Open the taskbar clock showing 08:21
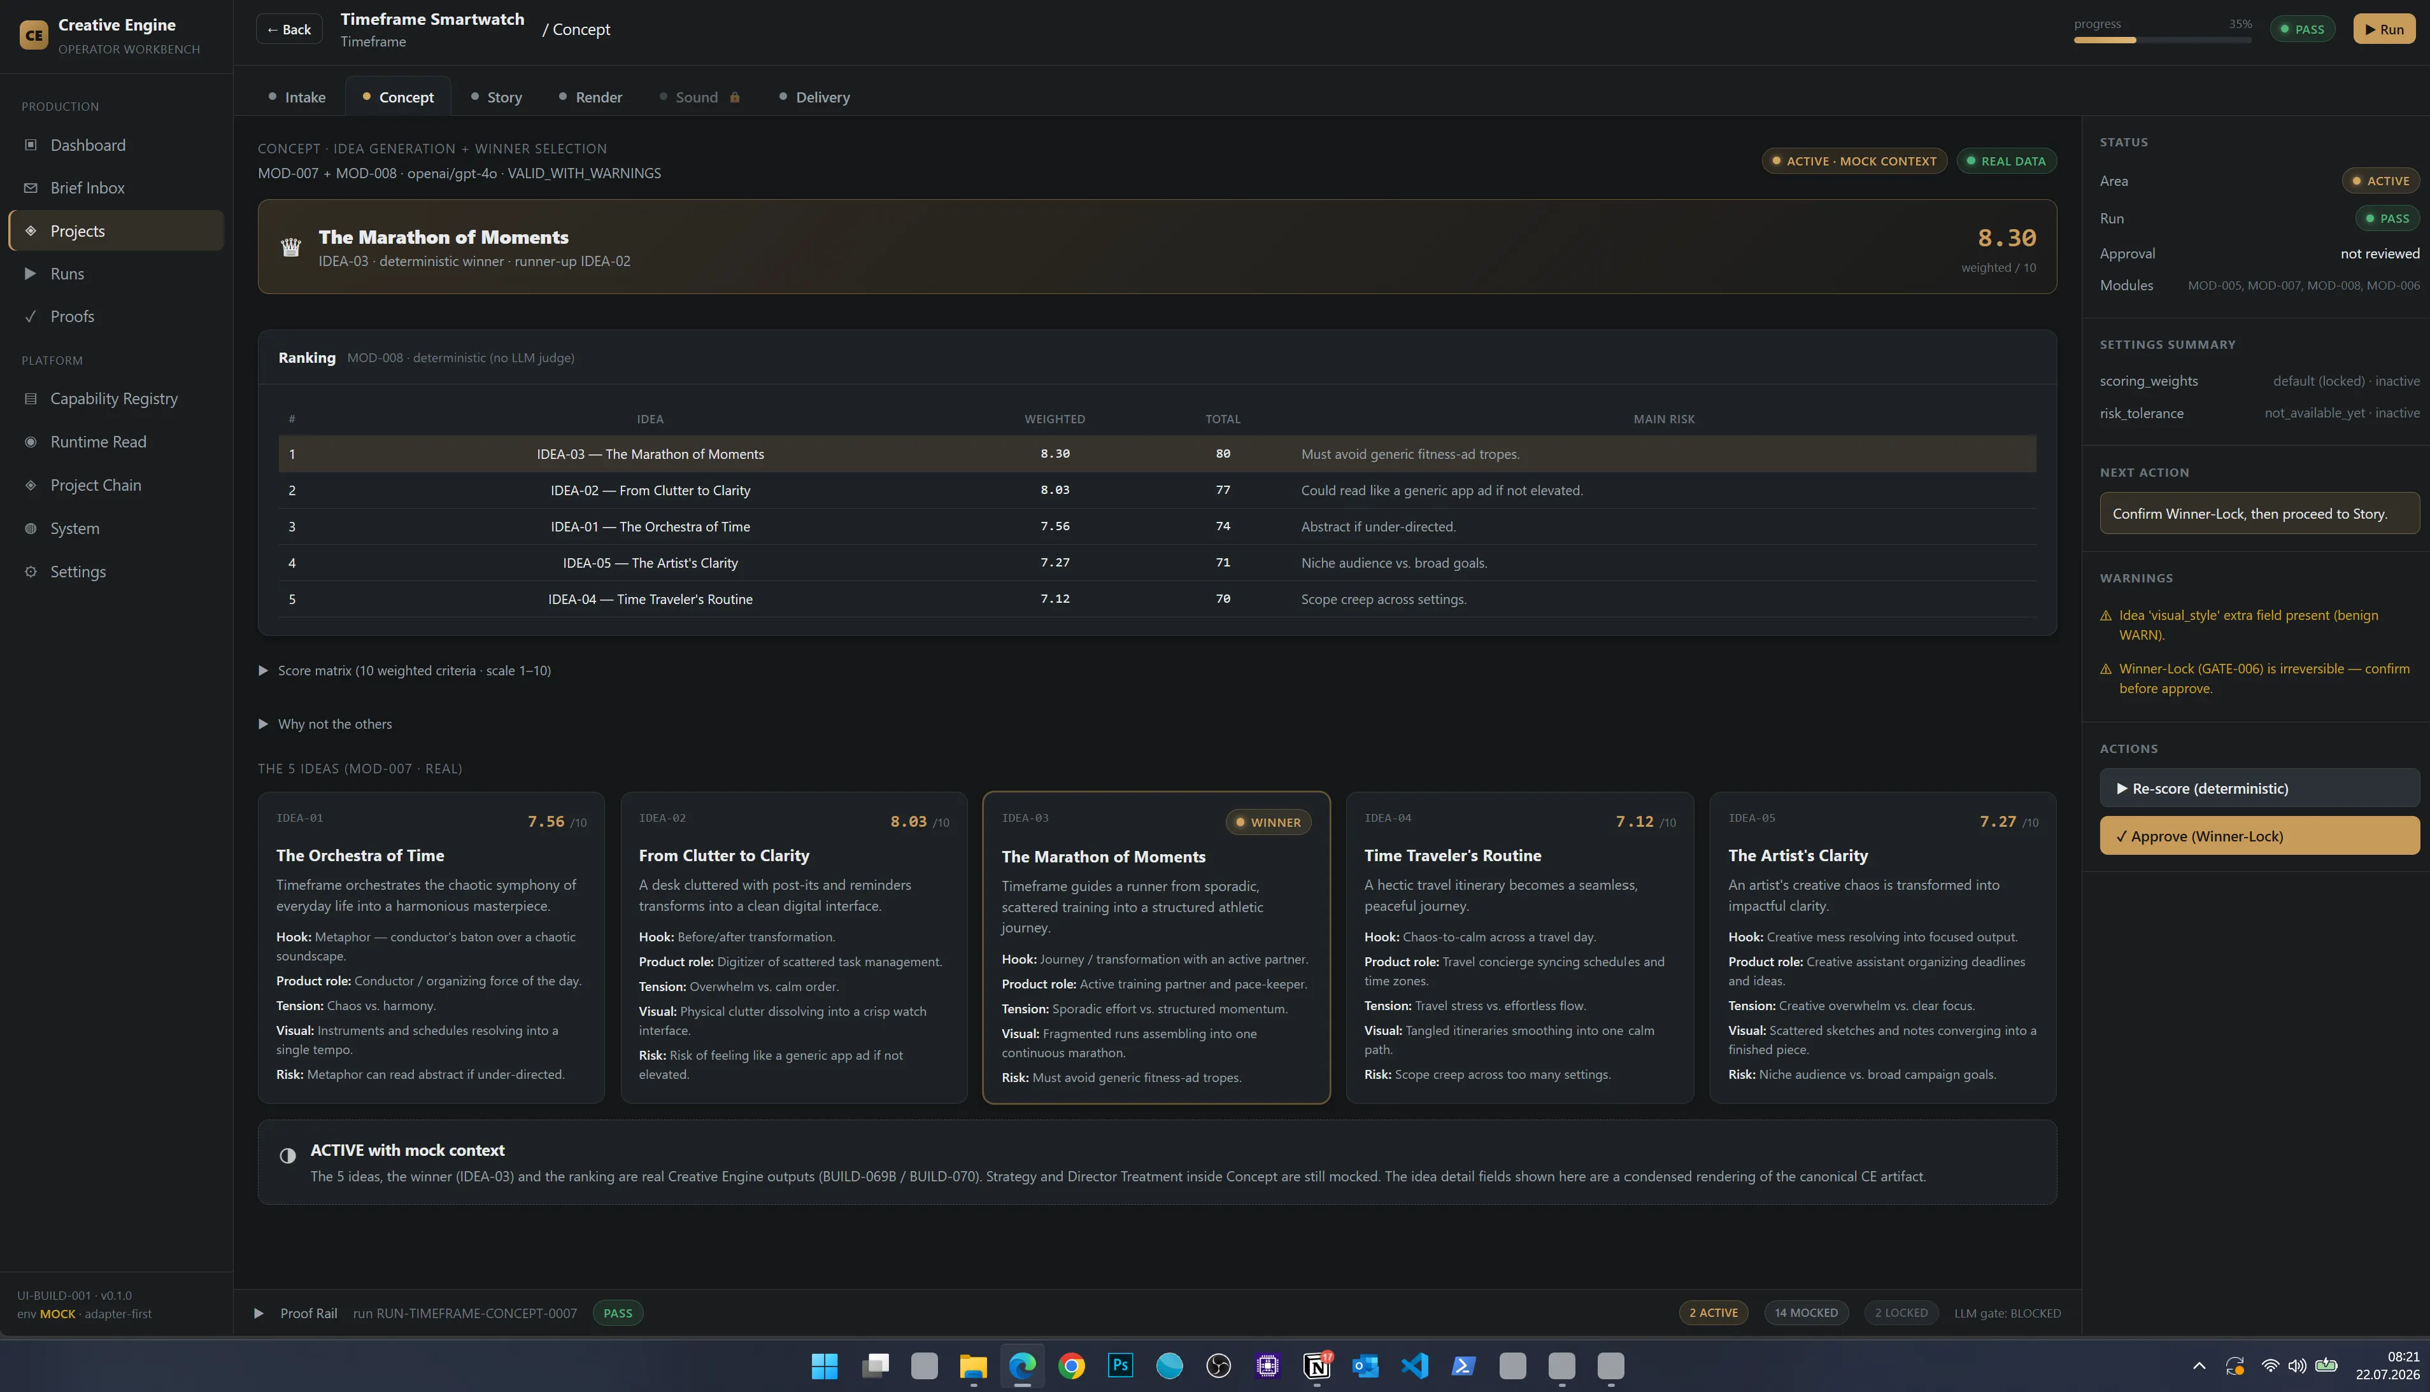The image size is (2430, 1392). tap(2387, 1365)
